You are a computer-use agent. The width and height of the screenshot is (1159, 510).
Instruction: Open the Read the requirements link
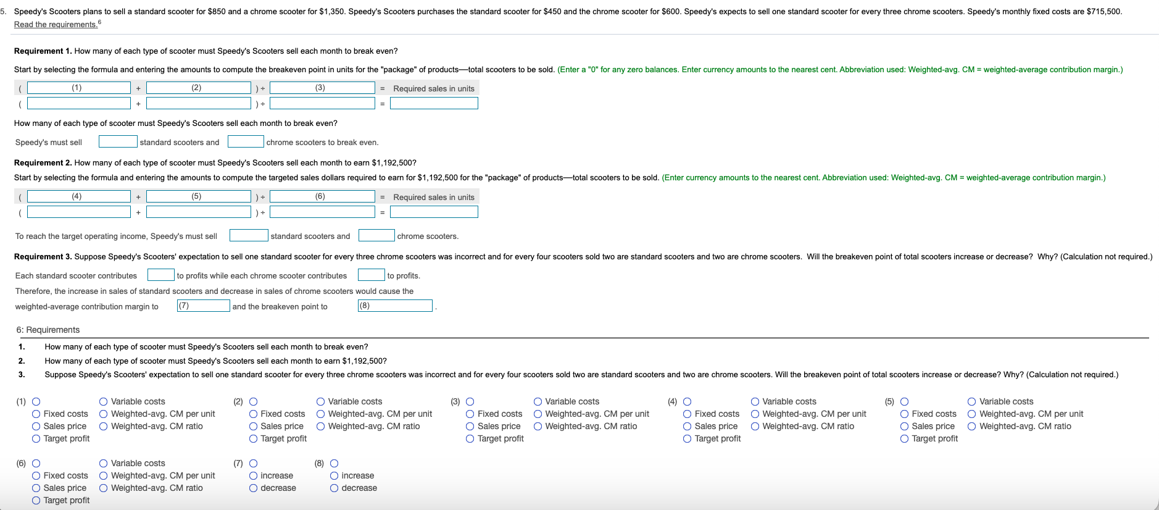(56, 25)
